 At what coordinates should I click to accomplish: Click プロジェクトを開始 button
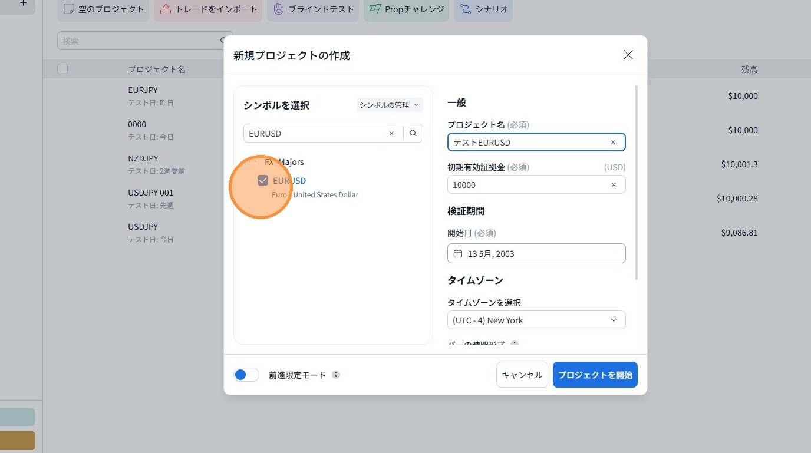tap(595, 375)
